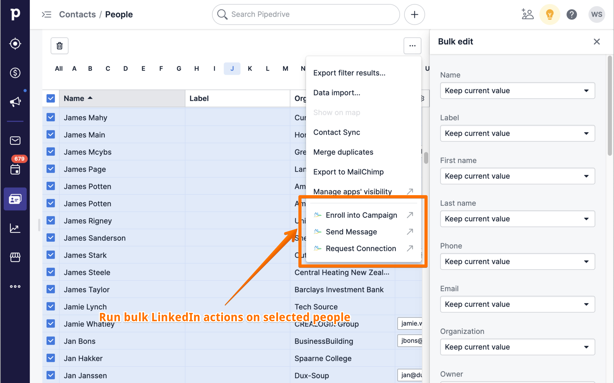The height and width of the screenshot is (383, 614).
Task: Open the Phone Keep current value dropdown
Action: [x=517, y=262]
